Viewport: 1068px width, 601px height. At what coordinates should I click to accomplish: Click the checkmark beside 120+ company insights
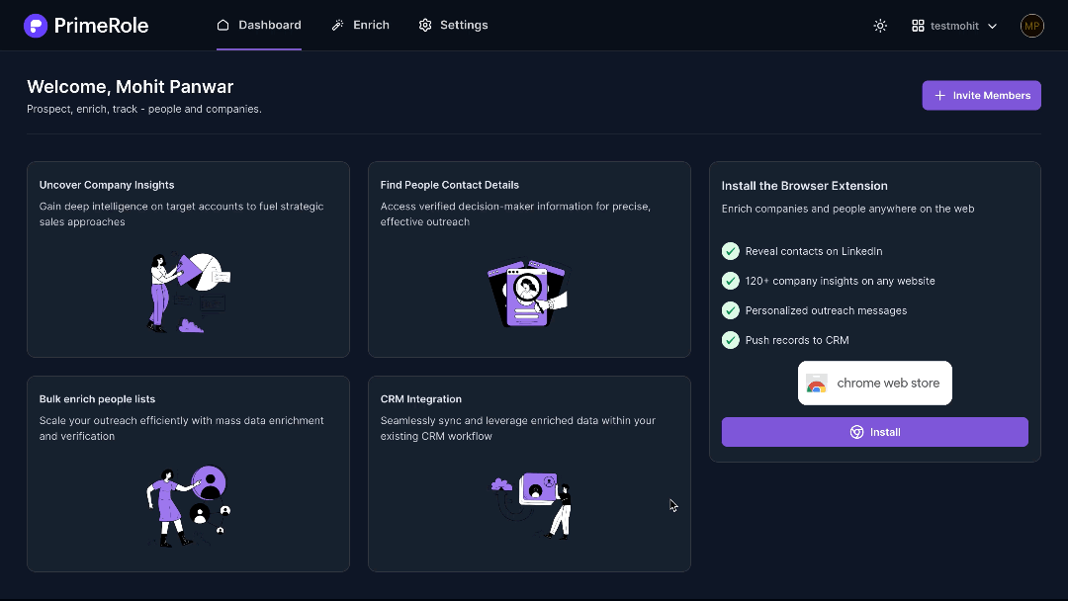[x=731, y=281]
